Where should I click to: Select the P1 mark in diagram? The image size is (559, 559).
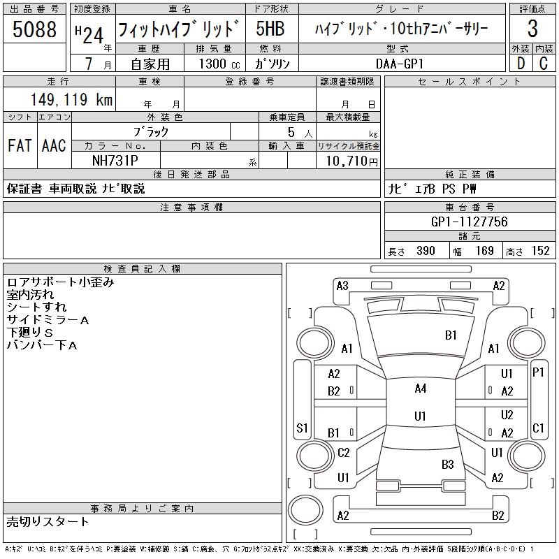[x=538, y=372]
